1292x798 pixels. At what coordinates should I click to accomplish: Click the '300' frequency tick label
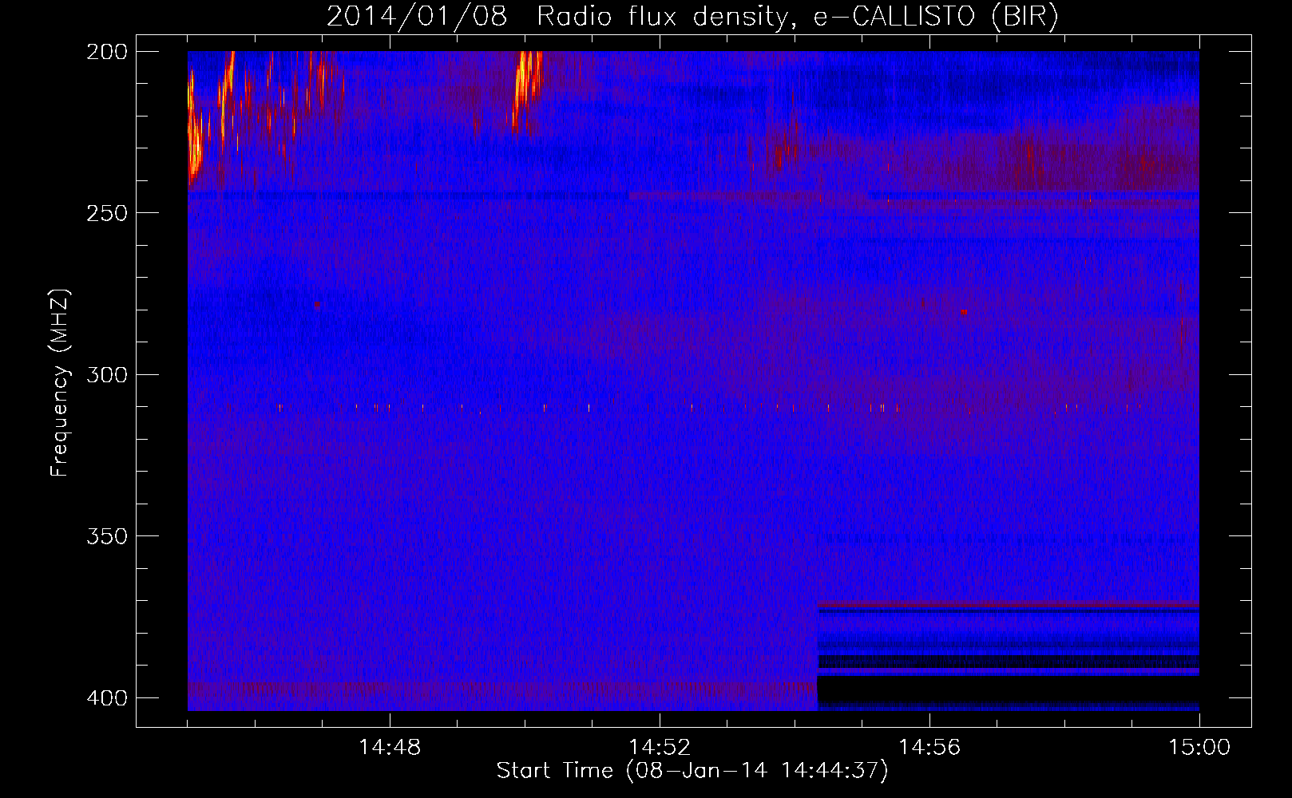pyautogui.click(x=106, y=375)
